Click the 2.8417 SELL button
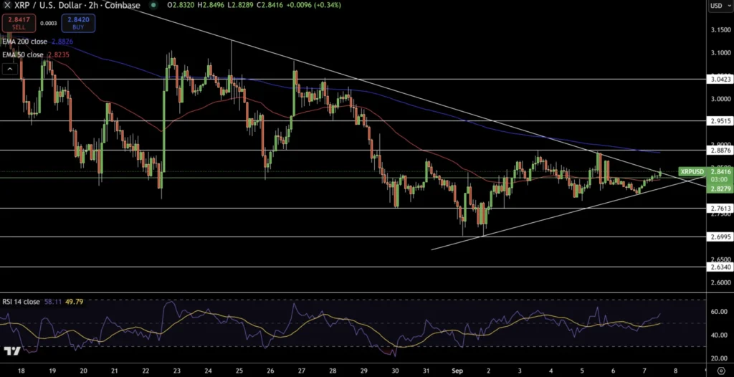The width and height of the screenshot is (734, 377). [x=18, y=24]
